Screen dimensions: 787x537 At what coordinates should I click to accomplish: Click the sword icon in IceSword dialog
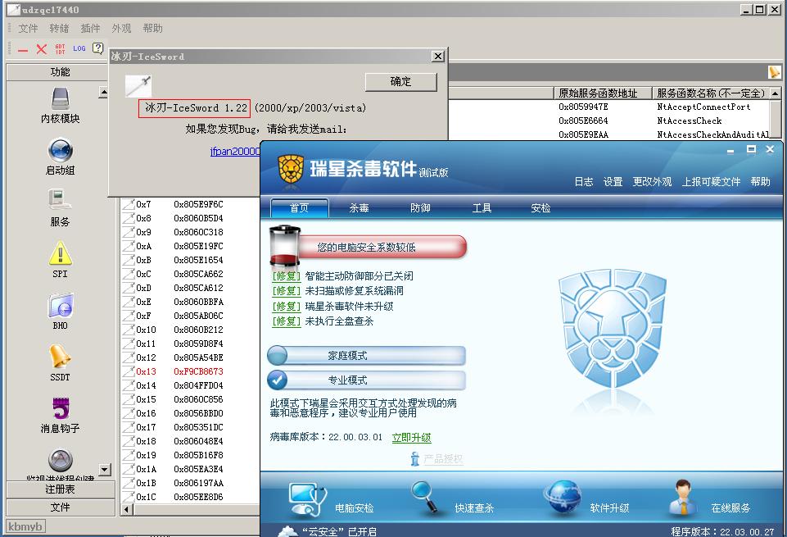(138, 86)
